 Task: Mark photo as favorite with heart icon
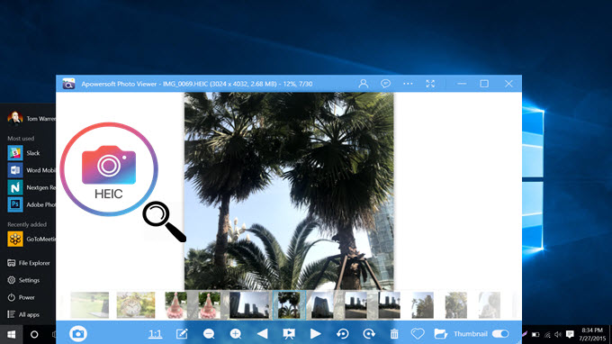[418, 334]
